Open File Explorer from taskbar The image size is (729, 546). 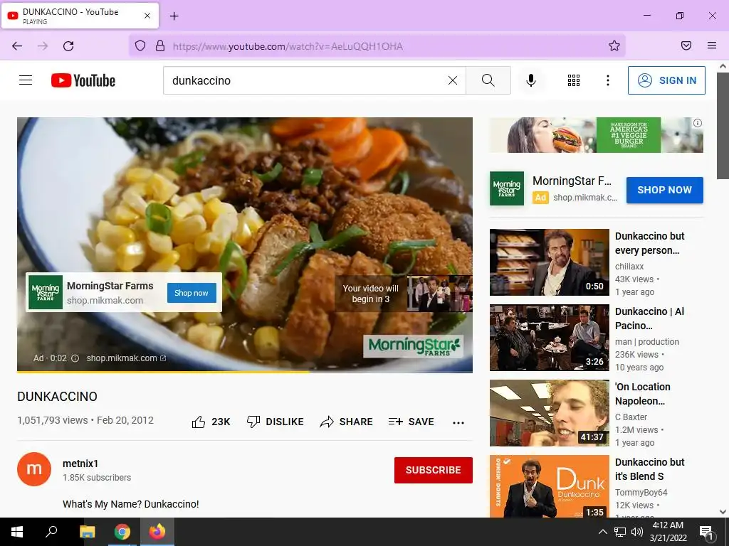click(x=87, y=532)
